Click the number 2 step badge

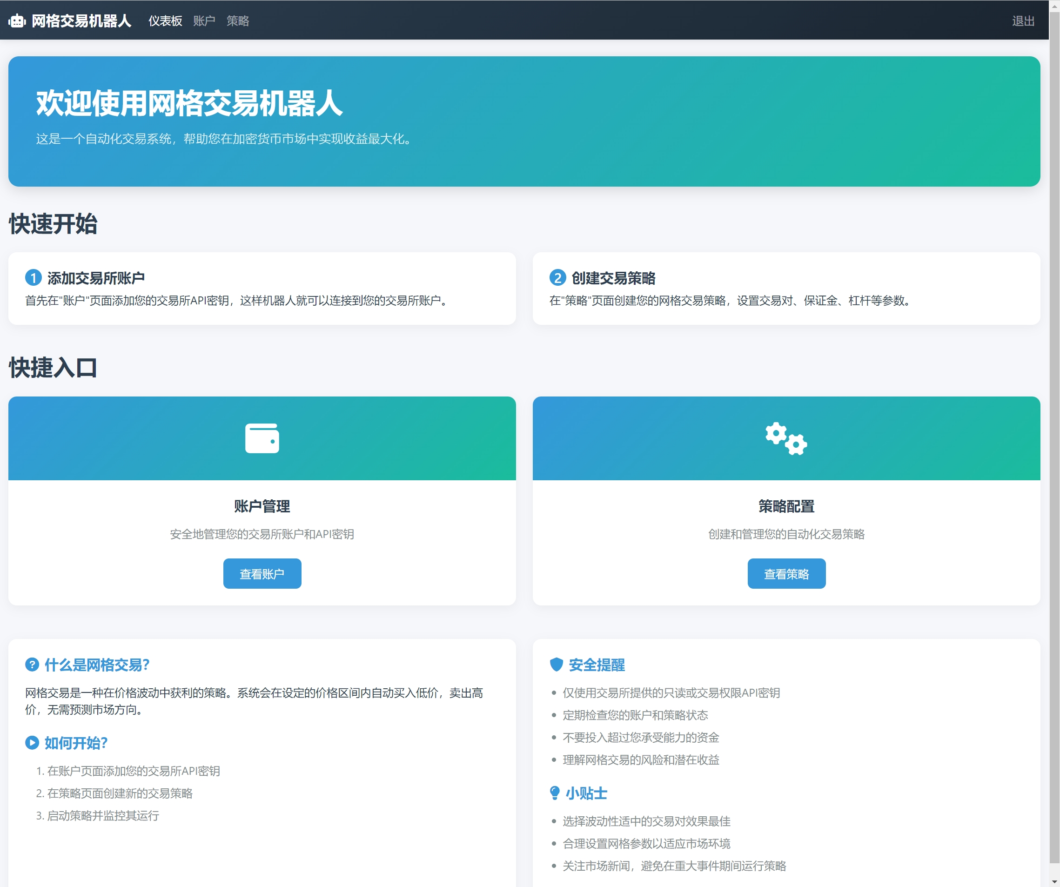(557, 278)
